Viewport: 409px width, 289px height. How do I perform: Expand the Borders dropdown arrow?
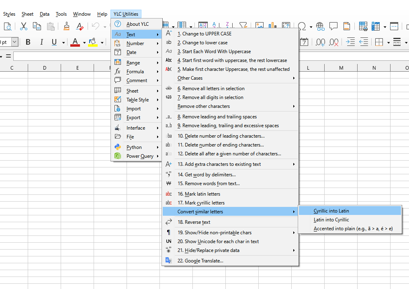[x=388, y=43]
